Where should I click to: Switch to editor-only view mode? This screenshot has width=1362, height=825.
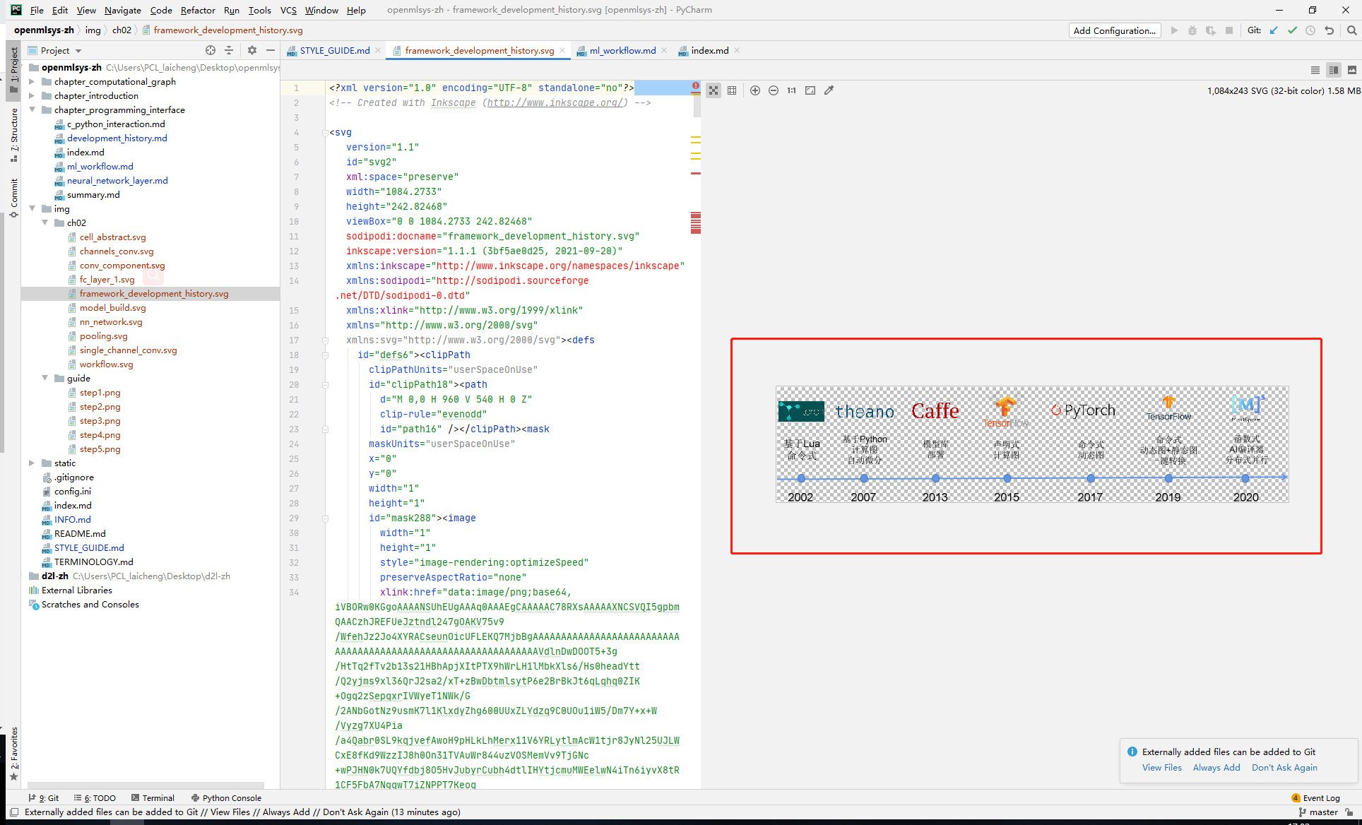click(x=1315, y=70)
